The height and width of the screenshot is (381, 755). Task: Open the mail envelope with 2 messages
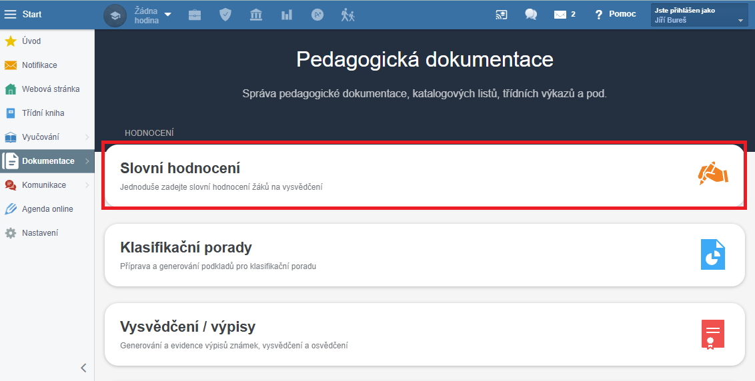[565, 15]
